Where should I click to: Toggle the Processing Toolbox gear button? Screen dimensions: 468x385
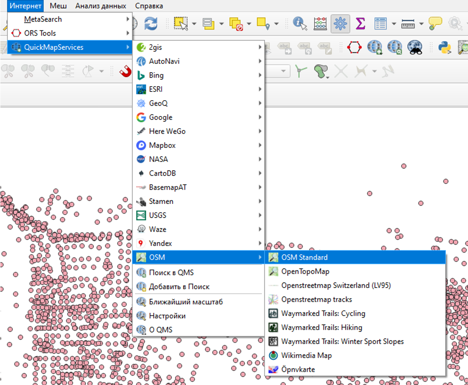(340, 24)
